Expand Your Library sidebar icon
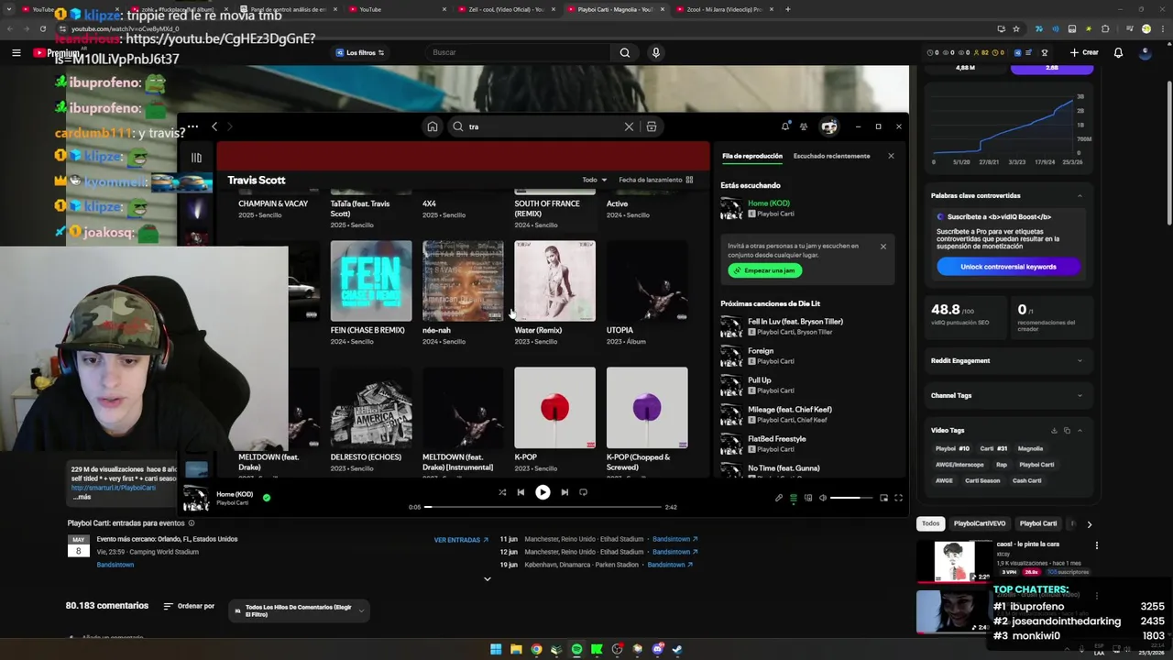 (196, 158)
